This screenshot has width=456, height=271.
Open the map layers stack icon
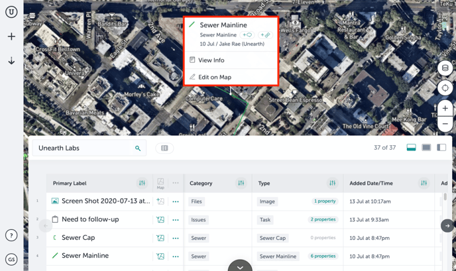[445, 68]
